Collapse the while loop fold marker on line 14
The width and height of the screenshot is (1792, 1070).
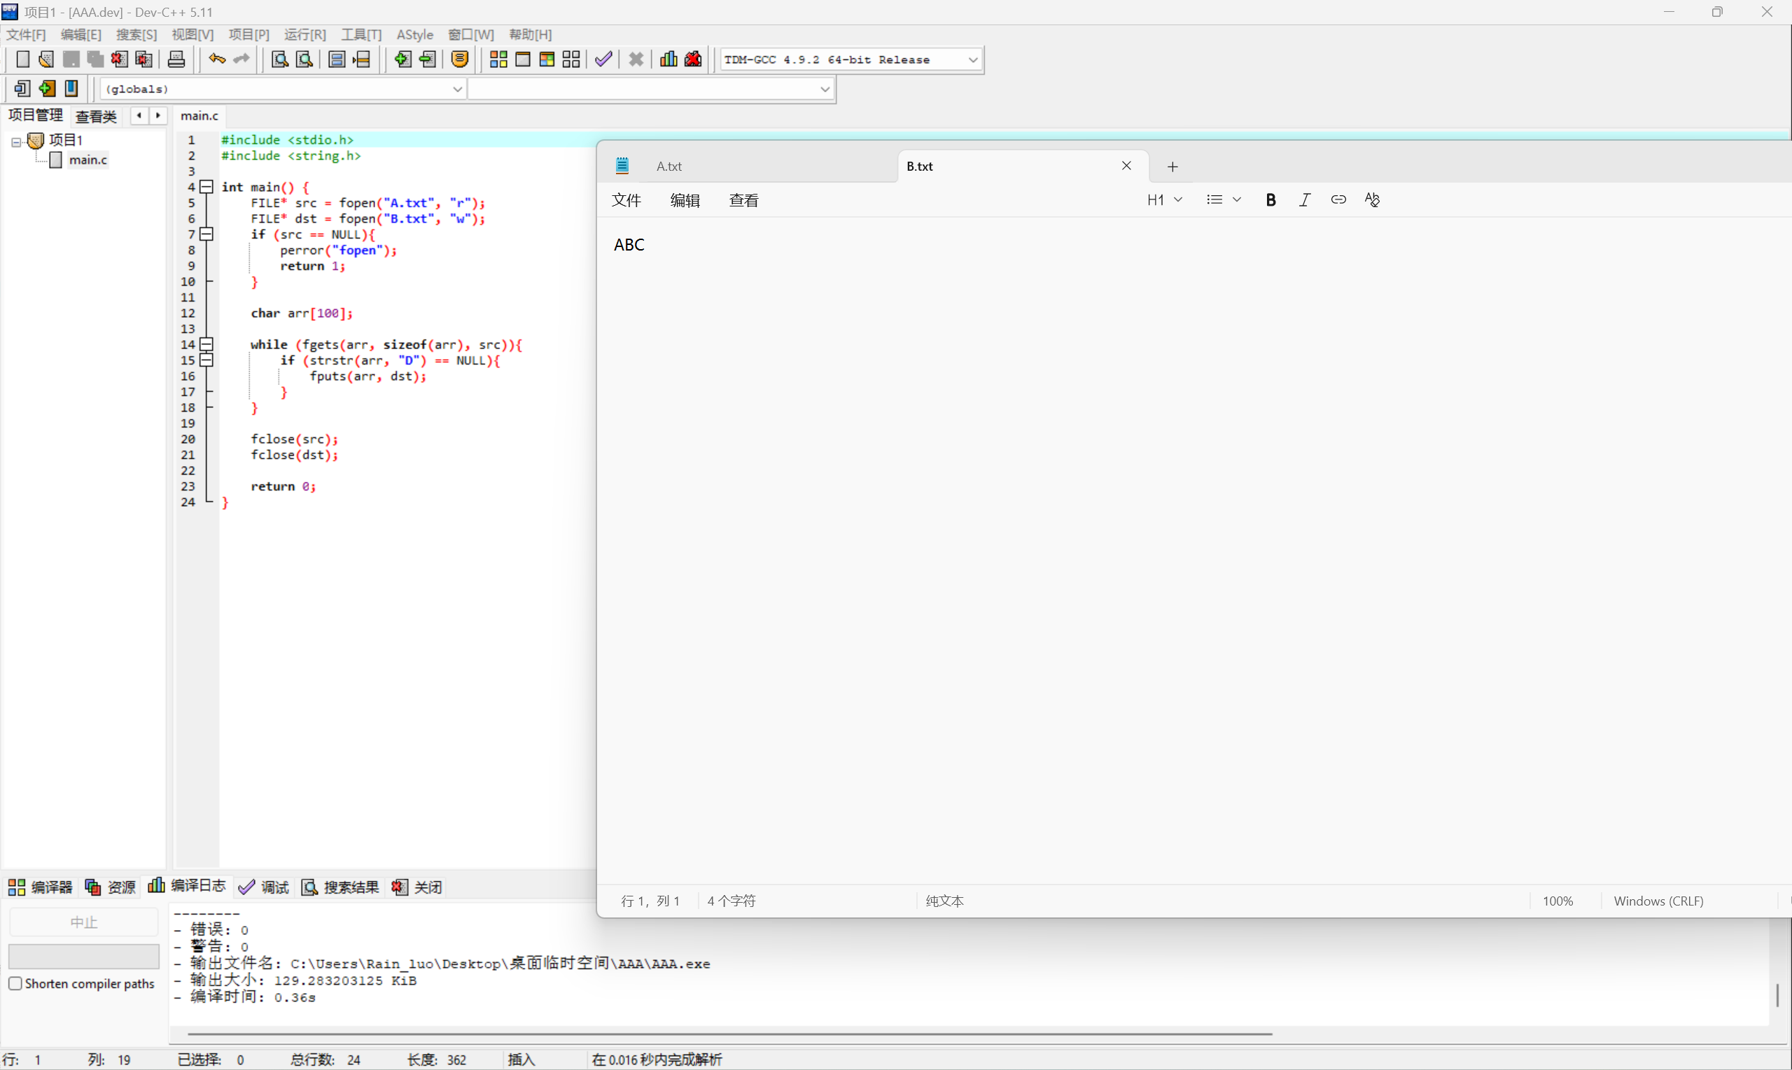(207, 344)
